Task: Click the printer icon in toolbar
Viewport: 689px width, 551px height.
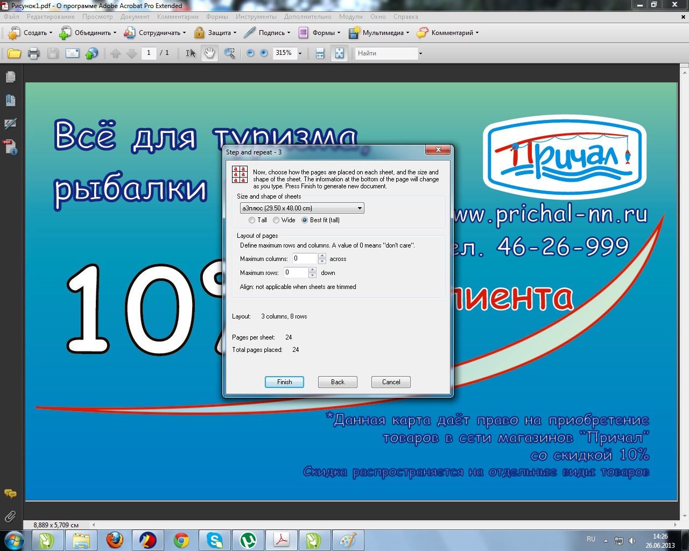Action: 34,53
